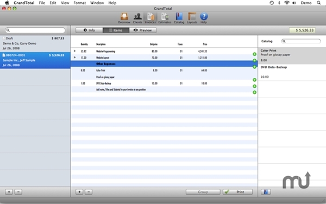Image resolution: width=326 pixels, height=204 pixels.
Task: Select the Items segment tab
Action: [x=116, y=30]
